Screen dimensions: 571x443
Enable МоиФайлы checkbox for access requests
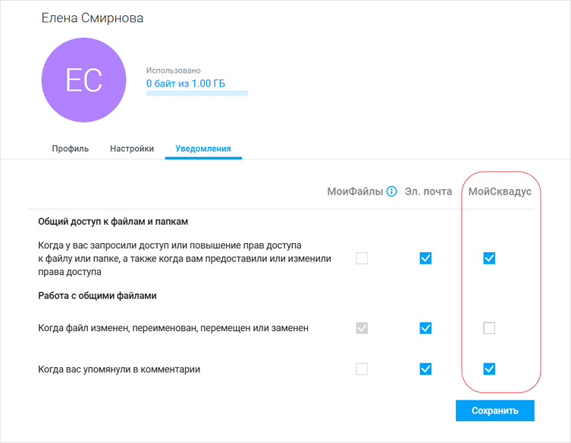click(x=362, y=258)
